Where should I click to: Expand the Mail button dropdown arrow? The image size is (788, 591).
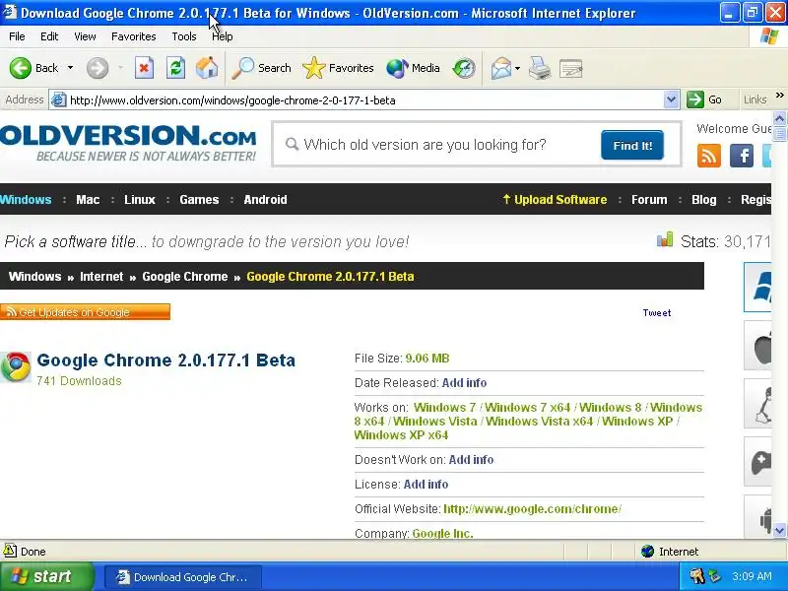(x=518, y=68)
